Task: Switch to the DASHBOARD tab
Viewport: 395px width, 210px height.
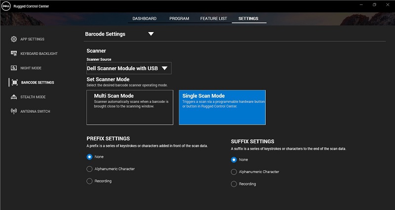Action: (x=144, y=18)
